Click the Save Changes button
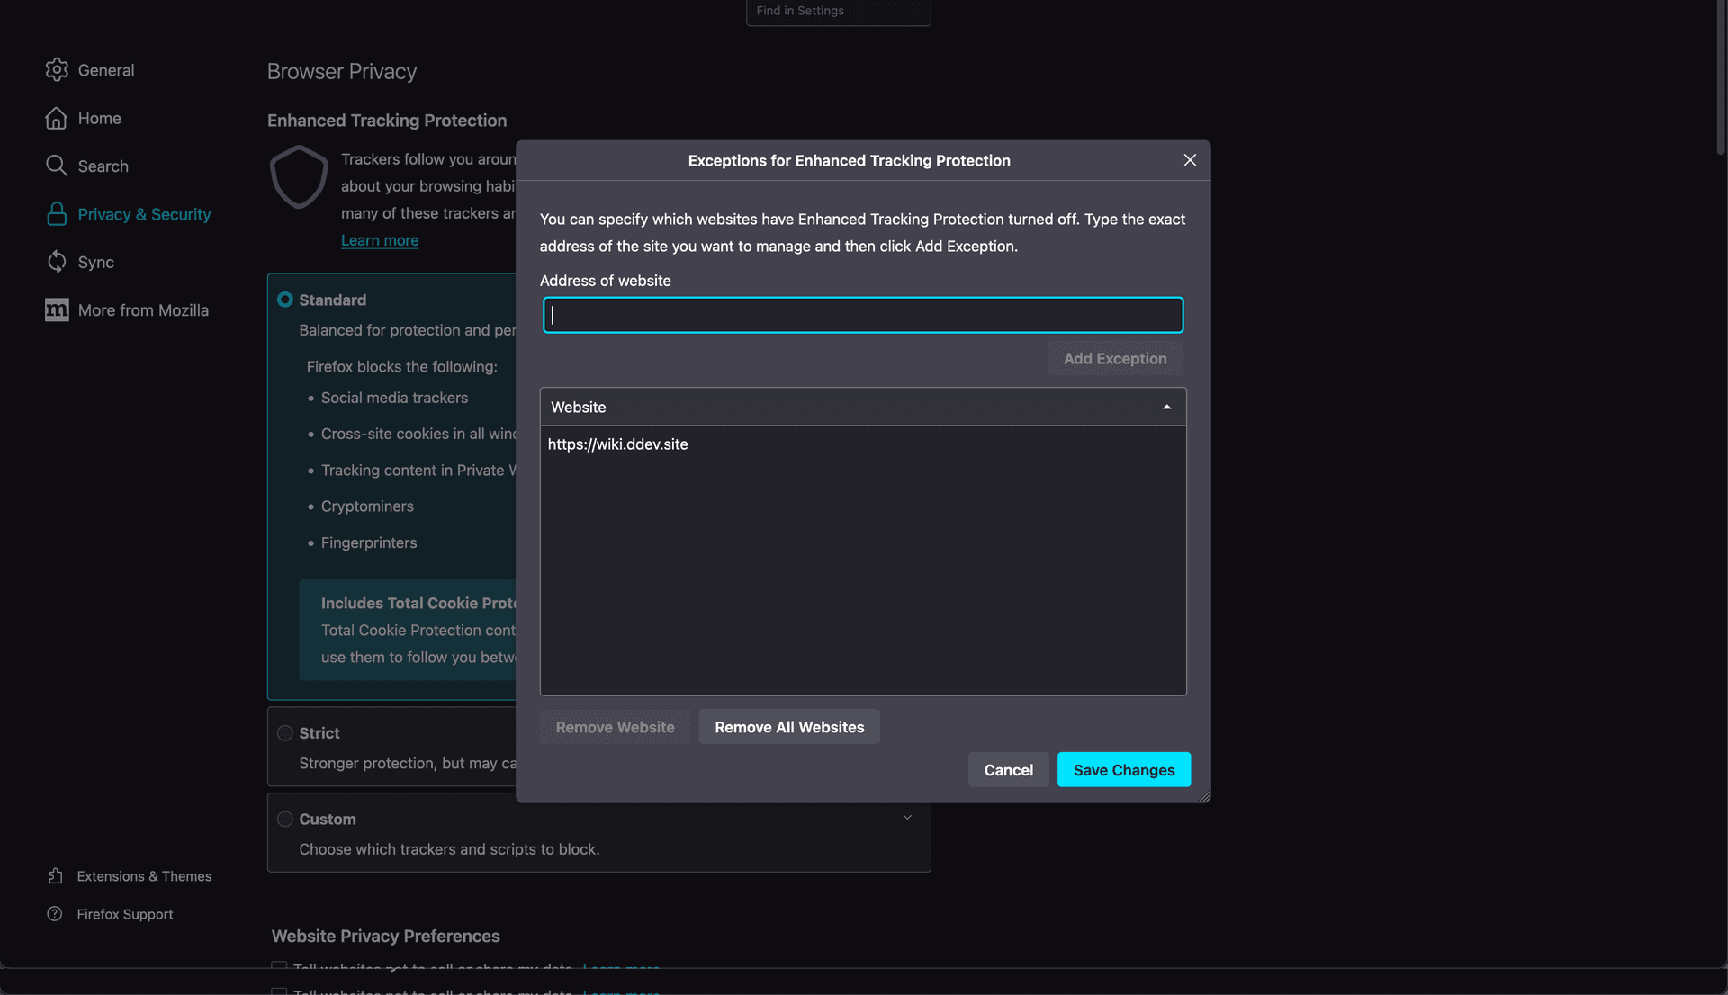Viewport: 1728px width, 995px height. click(1123, 769)
